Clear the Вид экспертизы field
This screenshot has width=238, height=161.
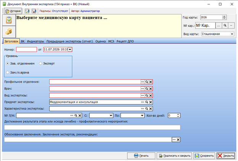click(150, 96)
